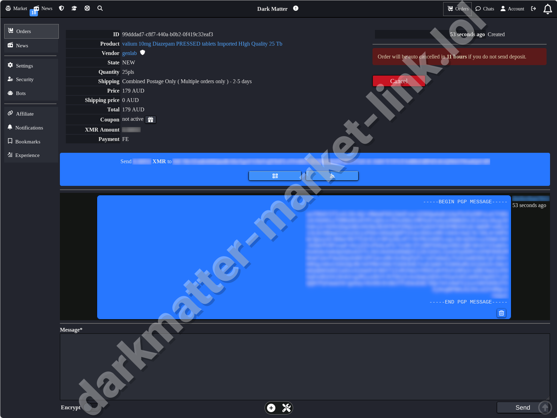Click the info icon beside Dark Matter title

(296, 8)
